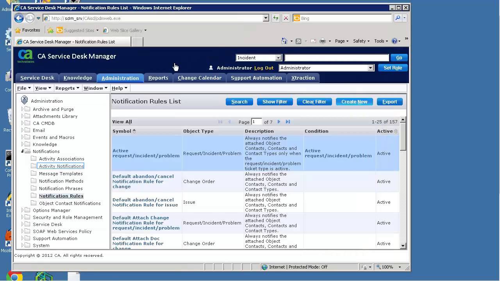The width and height of the screenshot is (500, 281).
Task: Open the Reports tab
Action: coord(158,78)
